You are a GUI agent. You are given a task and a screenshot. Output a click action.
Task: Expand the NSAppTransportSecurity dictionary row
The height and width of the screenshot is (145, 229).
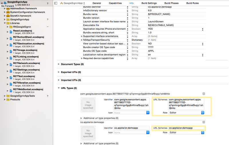pos(82,40)
